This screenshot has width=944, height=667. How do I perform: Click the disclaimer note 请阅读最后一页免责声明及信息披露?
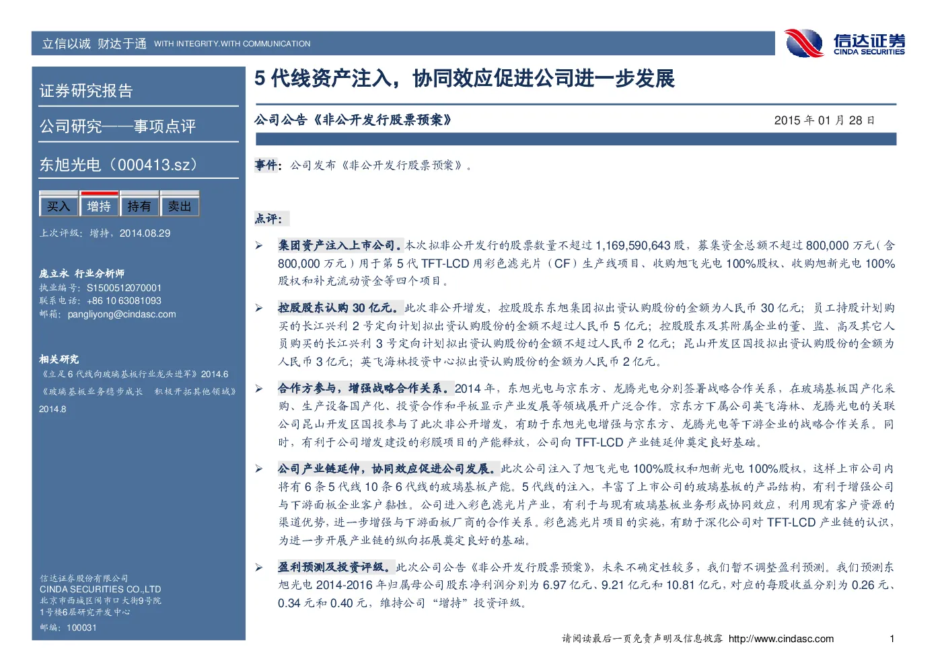643,639
